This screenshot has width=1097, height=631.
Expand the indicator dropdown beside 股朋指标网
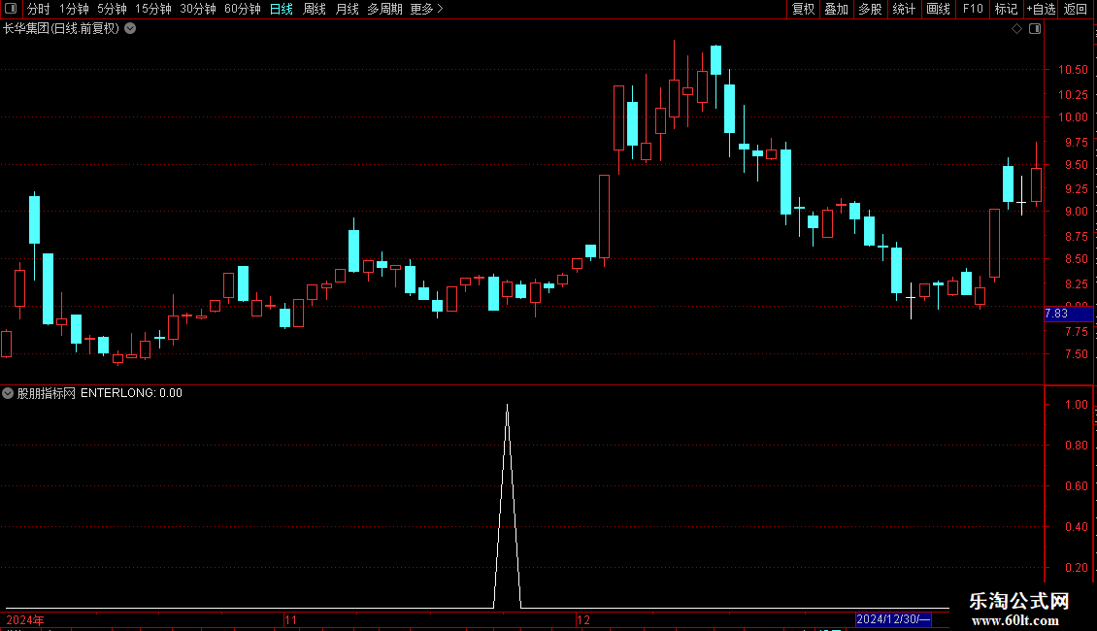coord(8,393)
